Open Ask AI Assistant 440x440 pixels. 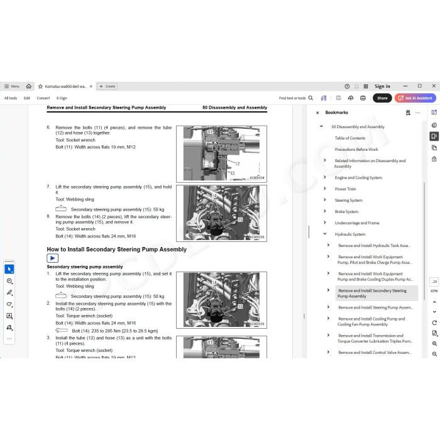point(415,98)
